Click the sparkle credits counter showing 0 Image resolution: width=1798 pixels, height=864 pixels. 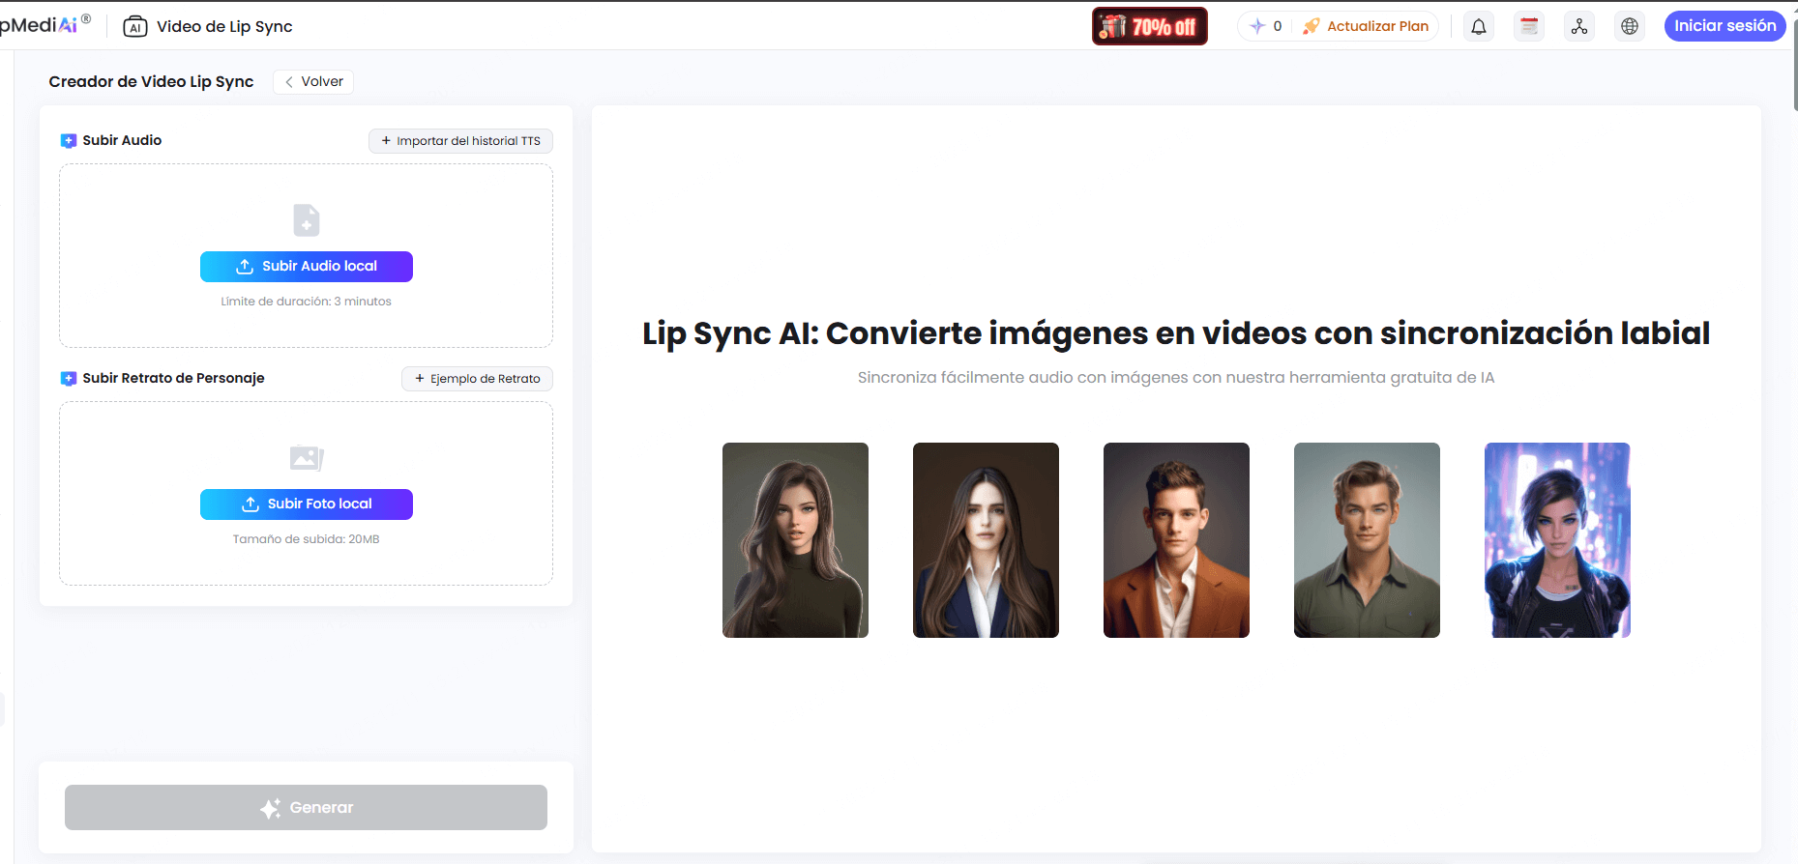1265,26
